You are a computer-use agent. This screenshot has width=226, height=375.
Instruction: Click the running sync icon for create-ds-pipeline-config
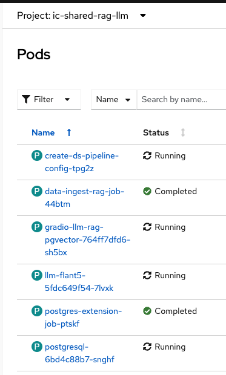147,155
